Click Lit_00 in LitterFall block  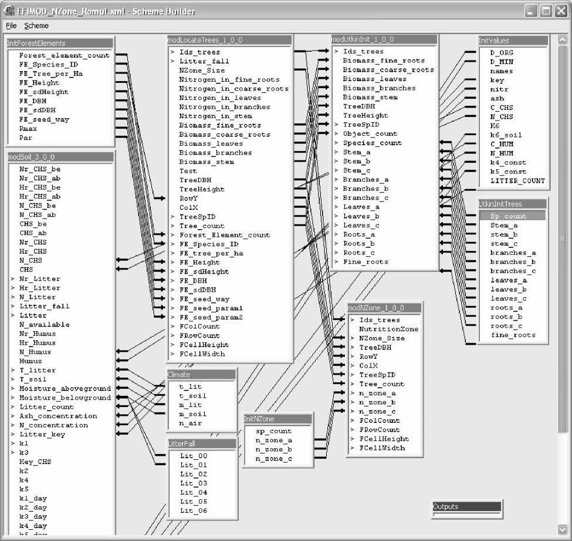pyautogui.click(x=194, y=455)
